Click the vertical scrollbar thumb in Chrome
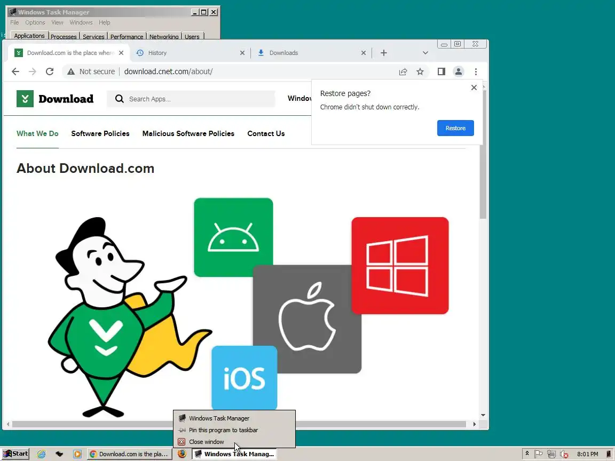Image resolution: width=615 pixels, height=461 pixels. coord(483,155)
